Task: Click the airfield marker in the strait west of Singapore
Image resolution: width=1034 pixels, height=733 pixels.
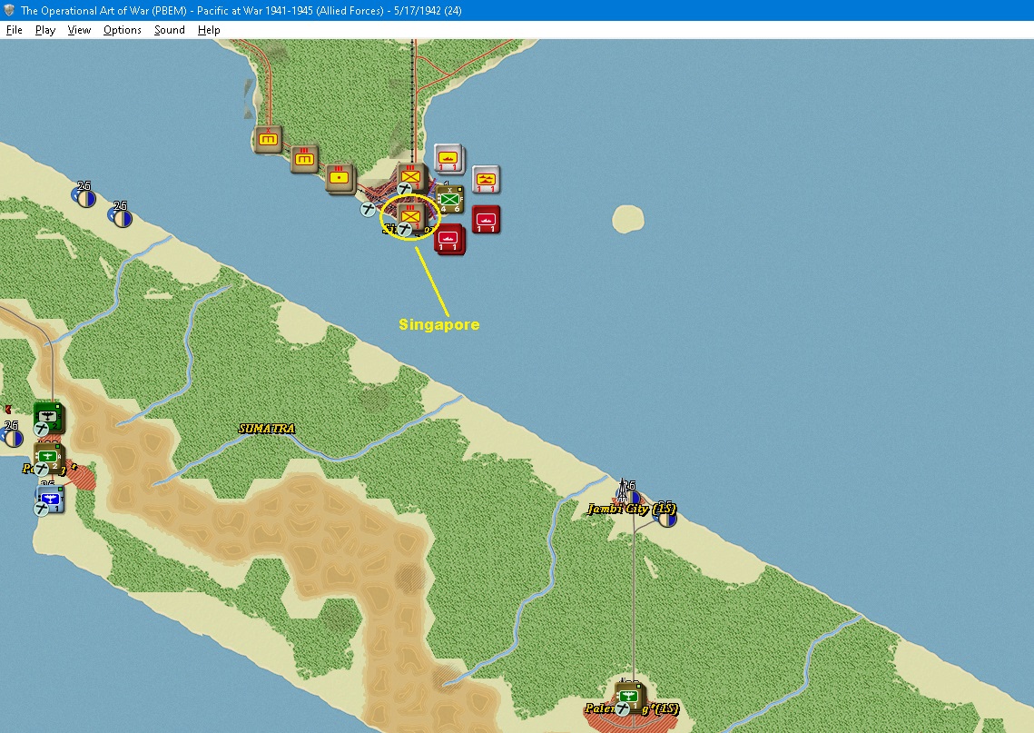Action: pyautogui.click(x=368, y=209)
